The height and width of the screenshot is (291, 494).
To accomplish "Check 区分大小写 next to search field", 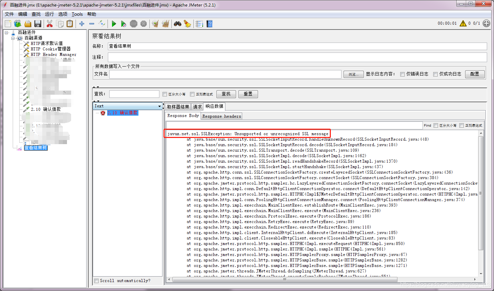I will tap(165, 94).
